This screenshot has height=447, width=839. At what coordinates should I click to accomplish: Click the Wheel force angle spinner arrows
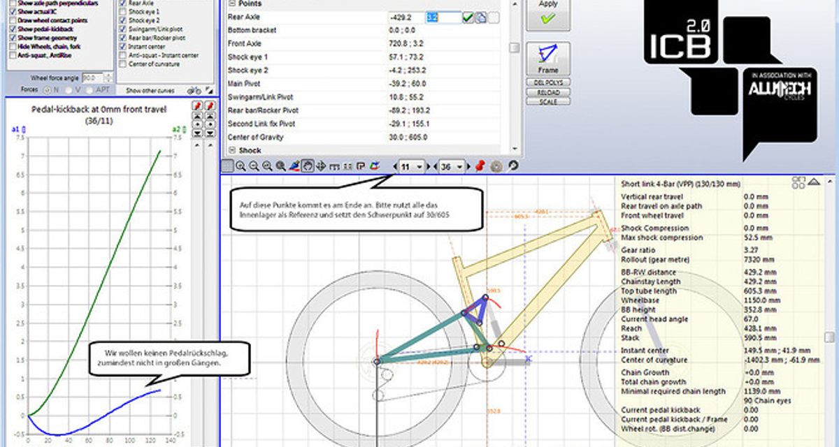tap(108, 78)
